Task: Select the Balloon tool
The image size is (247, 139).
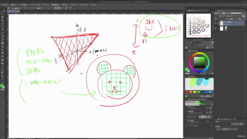Action: pyautogui.click(x=2, y=79)
